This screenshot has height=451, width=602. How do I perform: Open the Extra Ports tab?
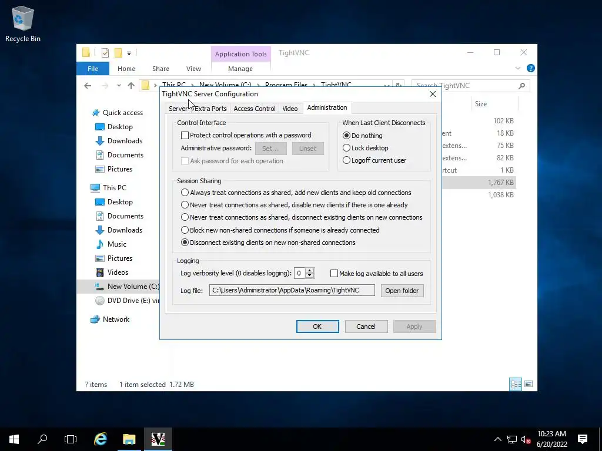(210, 109)
